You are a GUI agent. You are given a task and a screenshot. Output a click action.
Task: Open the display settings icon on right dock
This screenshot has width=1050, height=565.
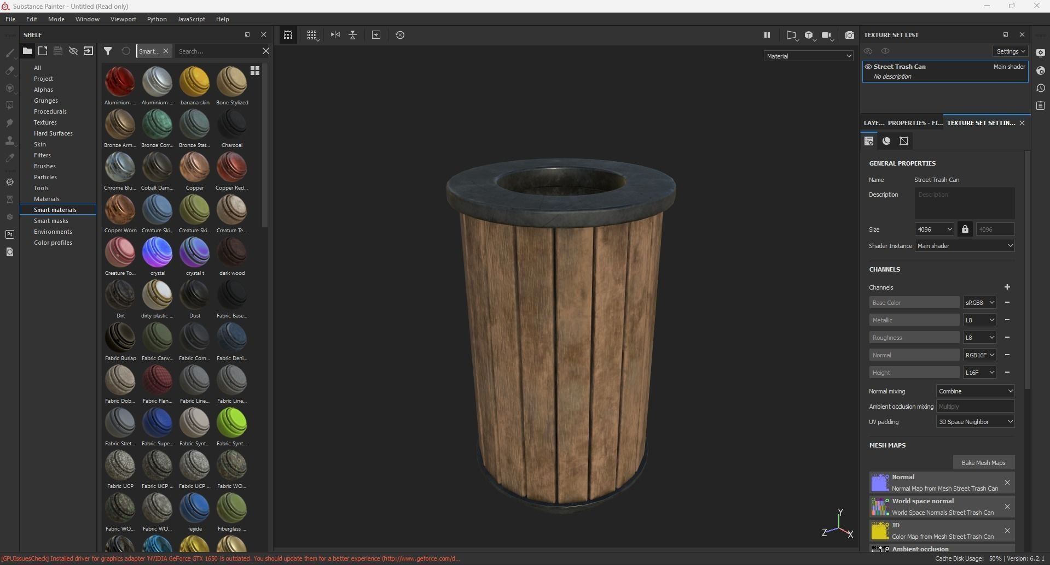pos(1041,53)
